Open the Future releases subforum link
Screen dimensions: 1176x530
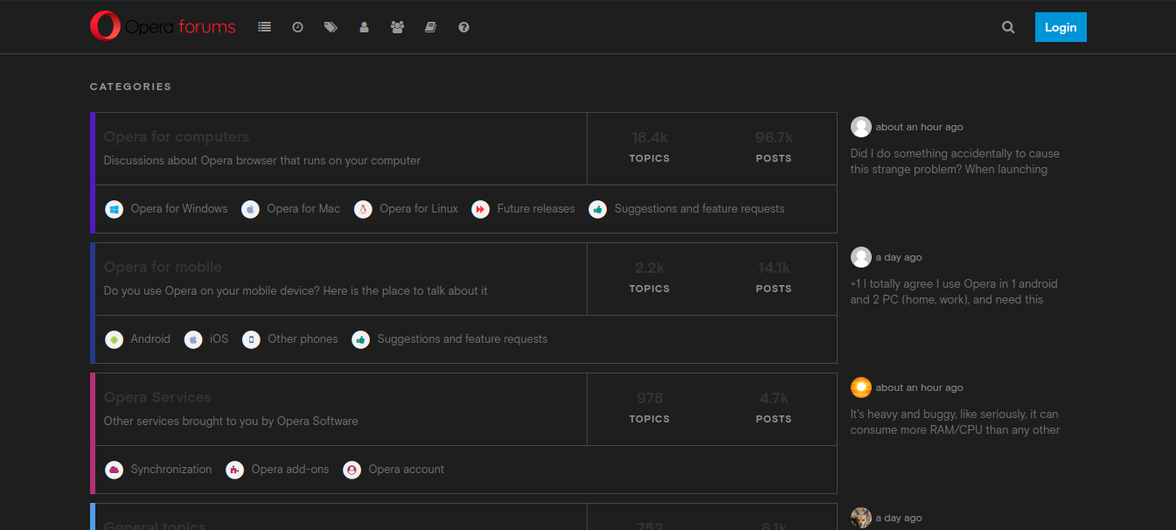pyautogui.click(x=536, y=209)
